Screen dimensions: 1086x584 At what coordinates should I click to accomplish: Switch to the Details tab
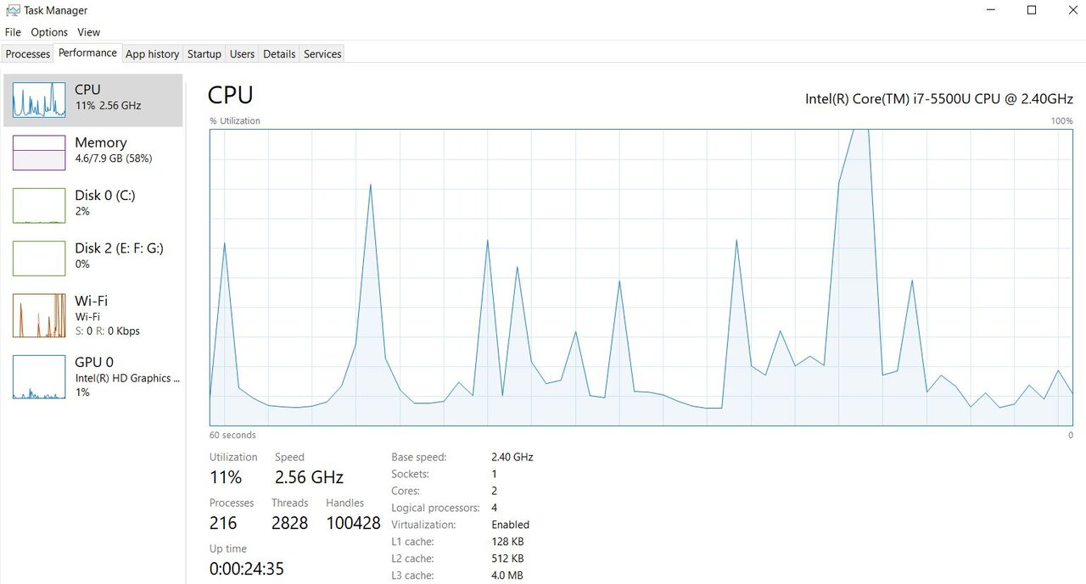[279, 54]
